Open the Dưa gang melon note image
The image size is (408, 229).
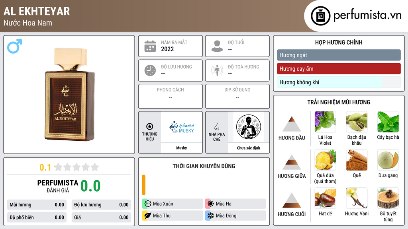point(388,160)
